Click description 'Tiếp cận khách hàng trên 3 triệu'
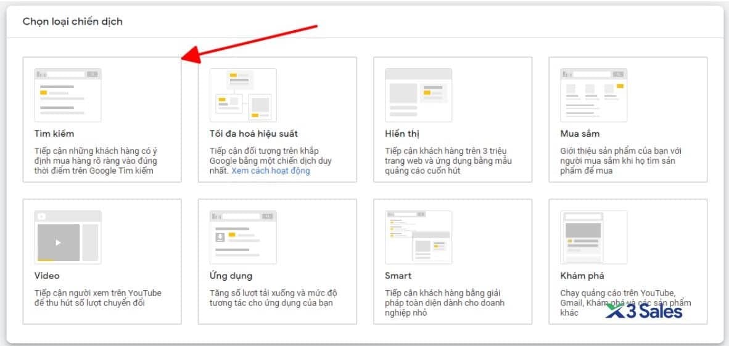729x346 pixels. tap(448, 161)
